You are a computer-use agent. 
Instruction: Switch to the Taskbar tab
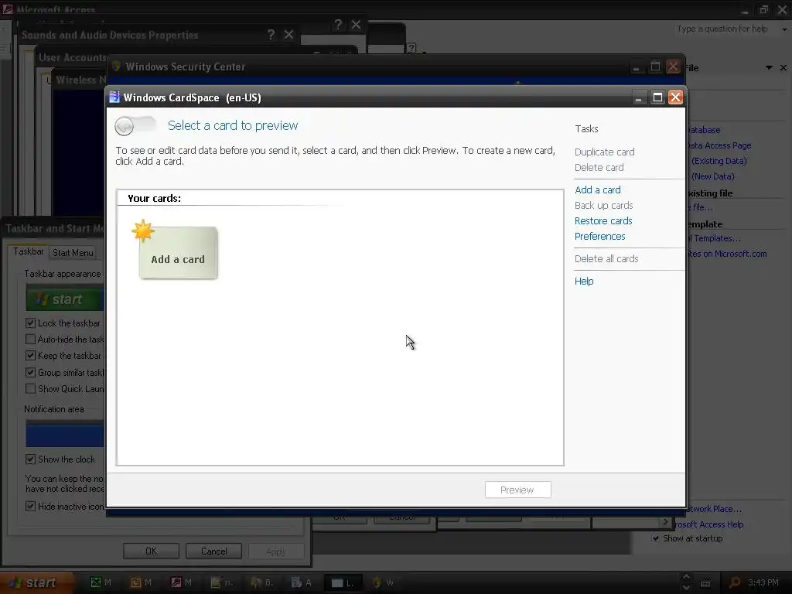pyautogui.click(x=29, y=251)
